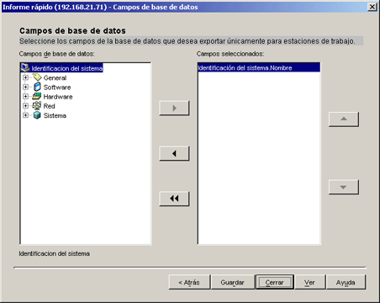Go back with the Atrás button
The width and height of the screenshot is (380, 303).
[x=189, y=282]
